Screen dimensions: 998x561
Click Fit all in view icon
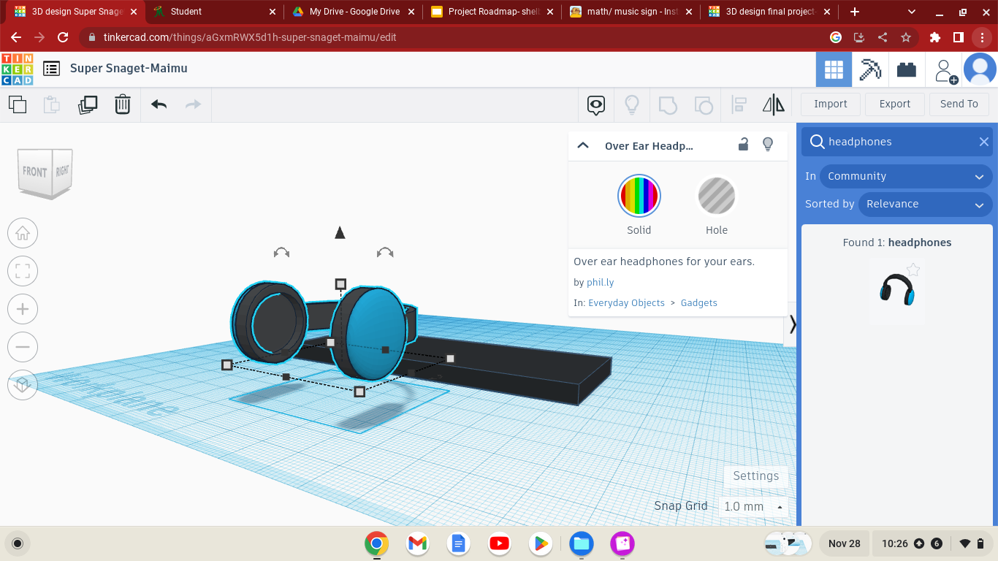[x=23, y=271]
